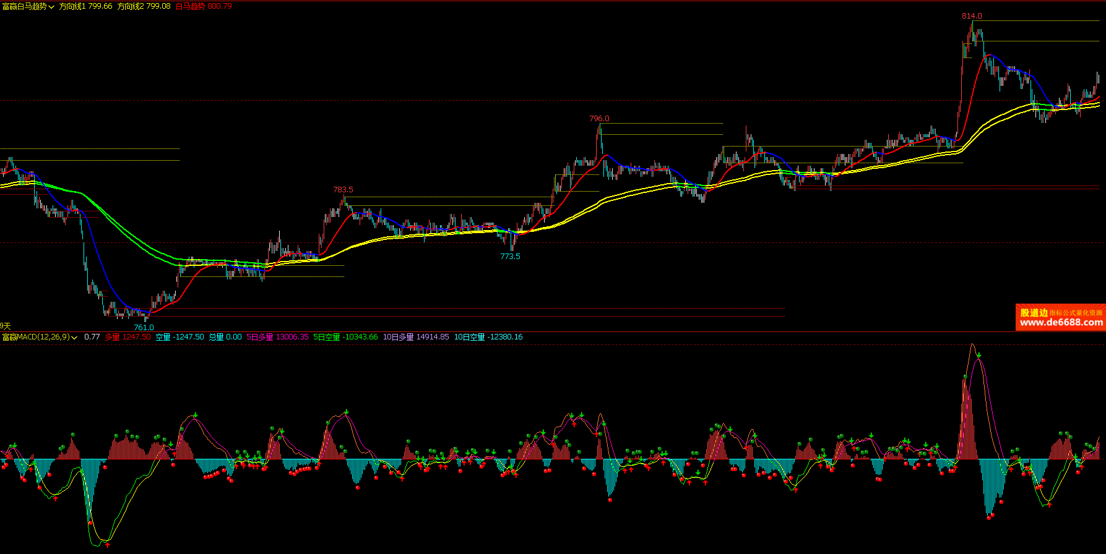
Task: Click the 9天 label at chart left
Action: pos(6,326)
